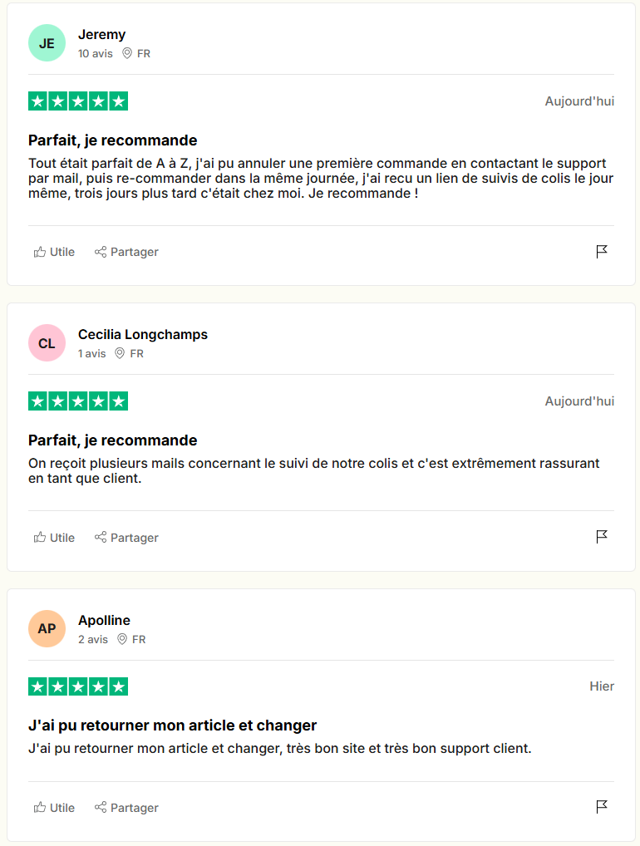Report Cecilia Longchamps' review via flag icon
Image resolution: width=640 pixels, height=846 pixels.
point(603,537)
